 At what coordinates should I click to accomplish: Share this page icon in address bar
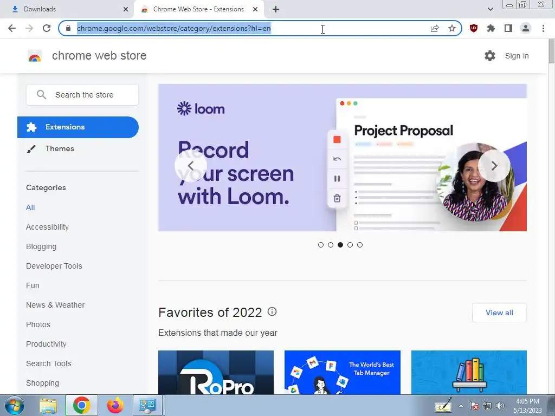[435, 28]
